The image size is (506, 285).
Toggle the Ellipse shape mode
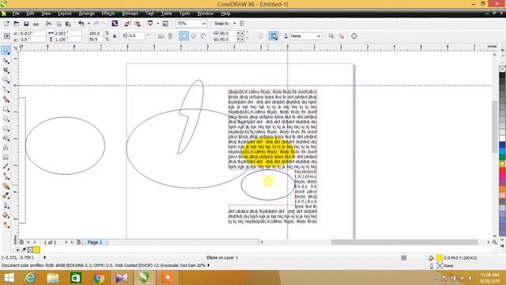point(184,36)
